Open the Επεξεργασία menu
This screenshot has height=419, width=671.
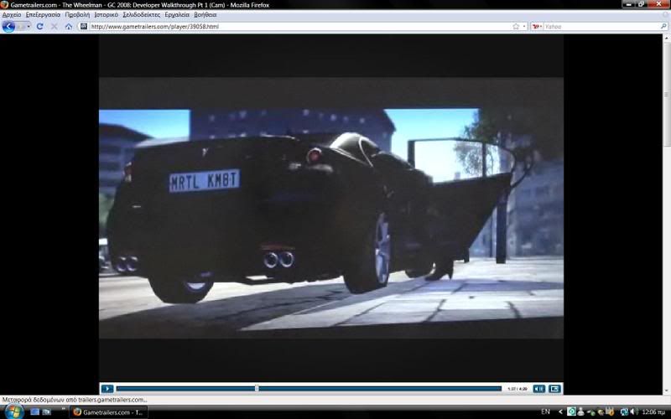[x=44, y=14]
